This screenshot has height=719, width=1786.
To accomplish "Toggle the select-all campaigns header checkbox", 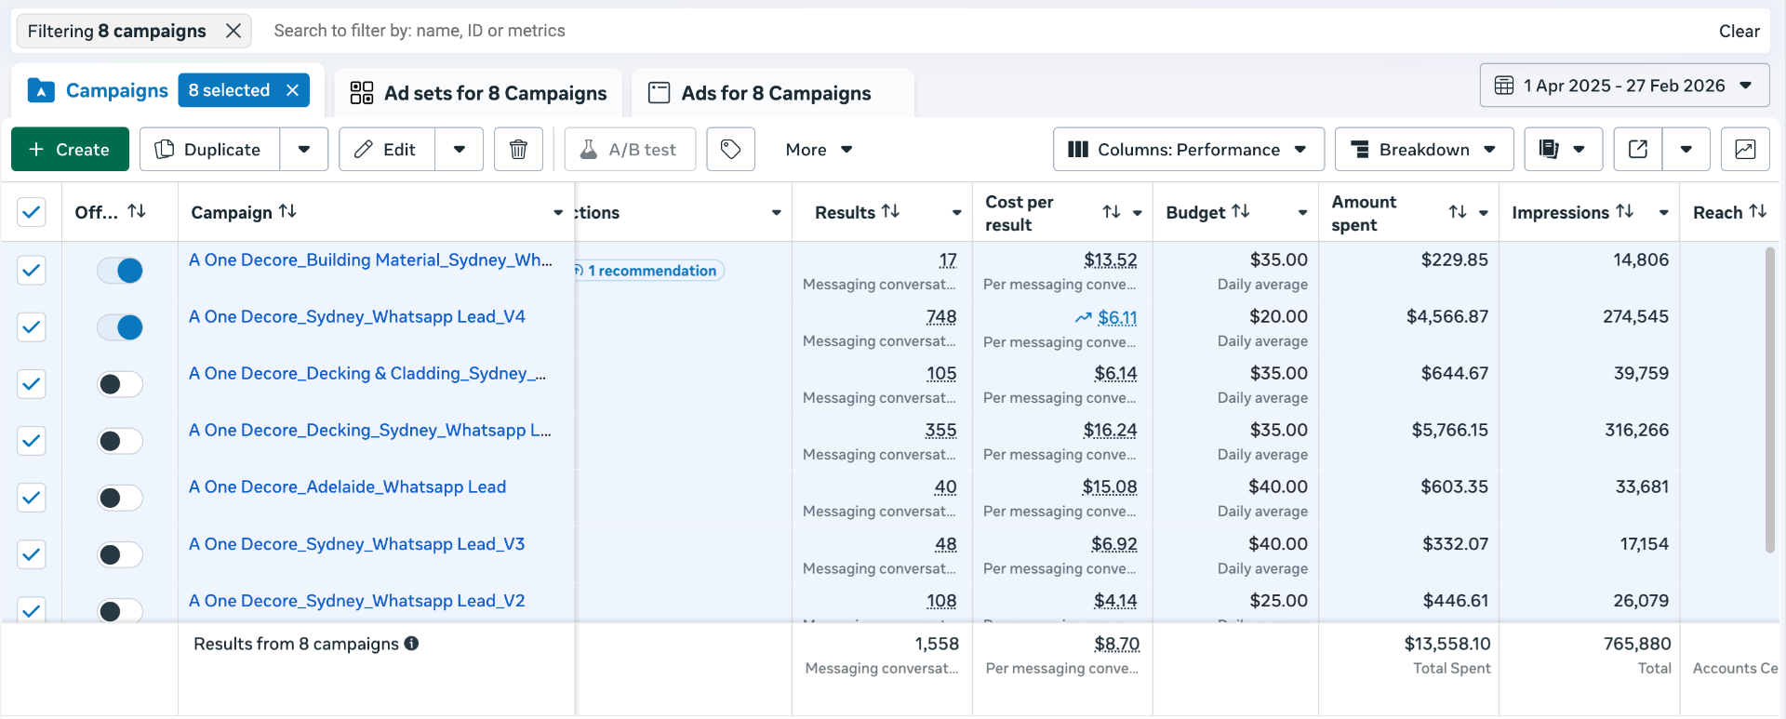I will click(x=32, y=212).
